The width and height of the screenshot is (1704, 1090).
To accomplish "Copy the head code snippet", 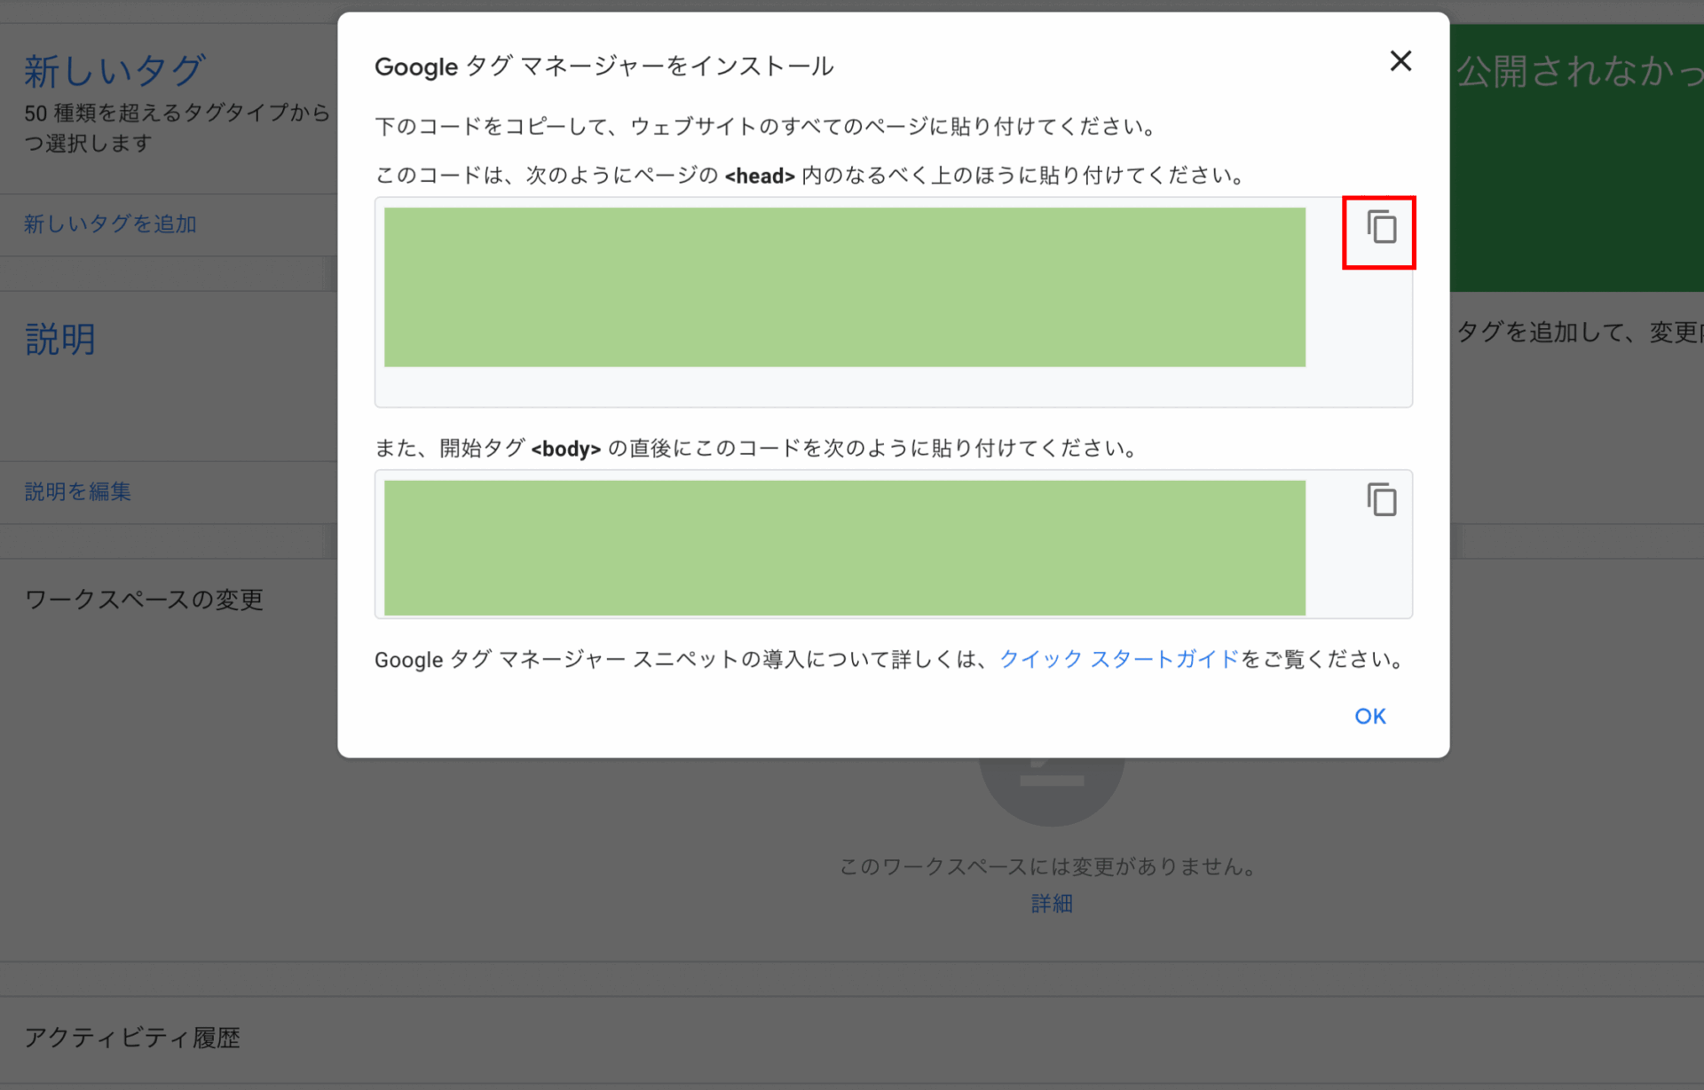I will 1381,228.
